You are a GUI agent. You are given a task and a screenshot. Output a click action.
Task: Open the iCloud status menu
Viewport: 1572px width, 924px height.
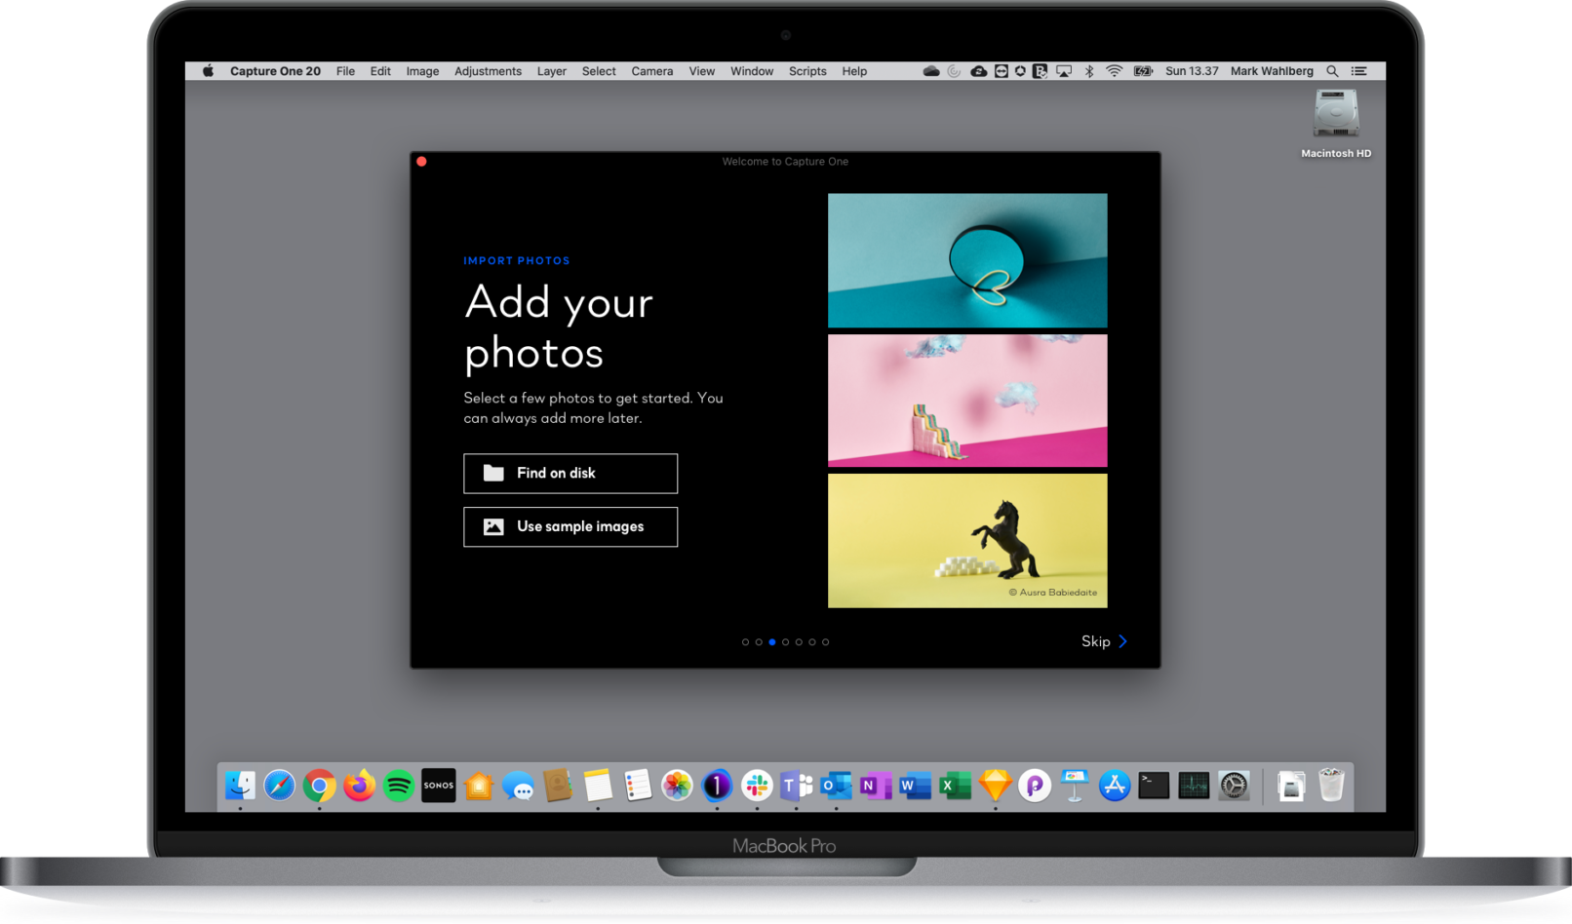point(931,70)
